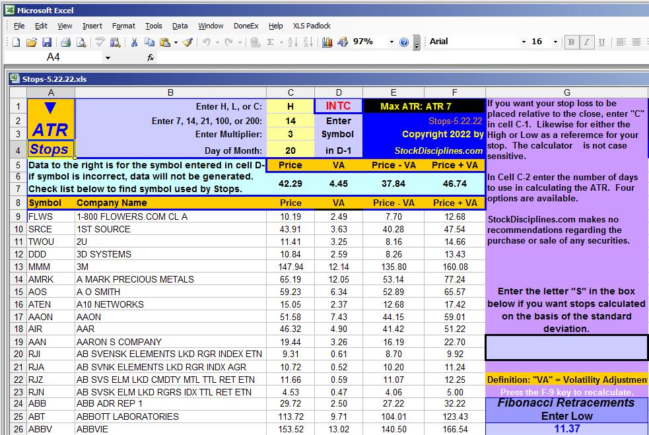This screenshot has height=435, width=649.
Task: Insert a hyperlink with the globe icon
Action: pos(255,42)
